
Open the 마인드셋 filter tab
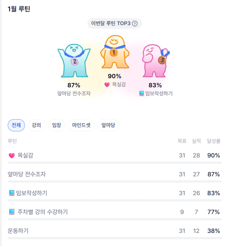(x=81, y=125)
